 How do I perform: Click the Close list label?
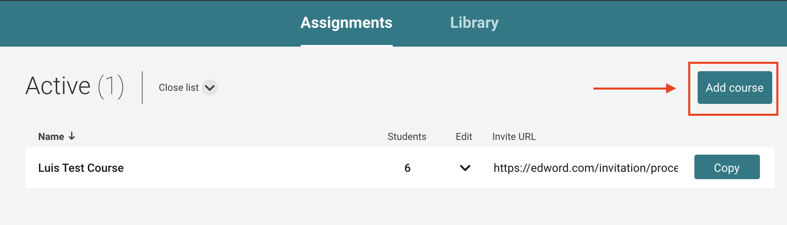pyautogui.click(x=178, y=88)
